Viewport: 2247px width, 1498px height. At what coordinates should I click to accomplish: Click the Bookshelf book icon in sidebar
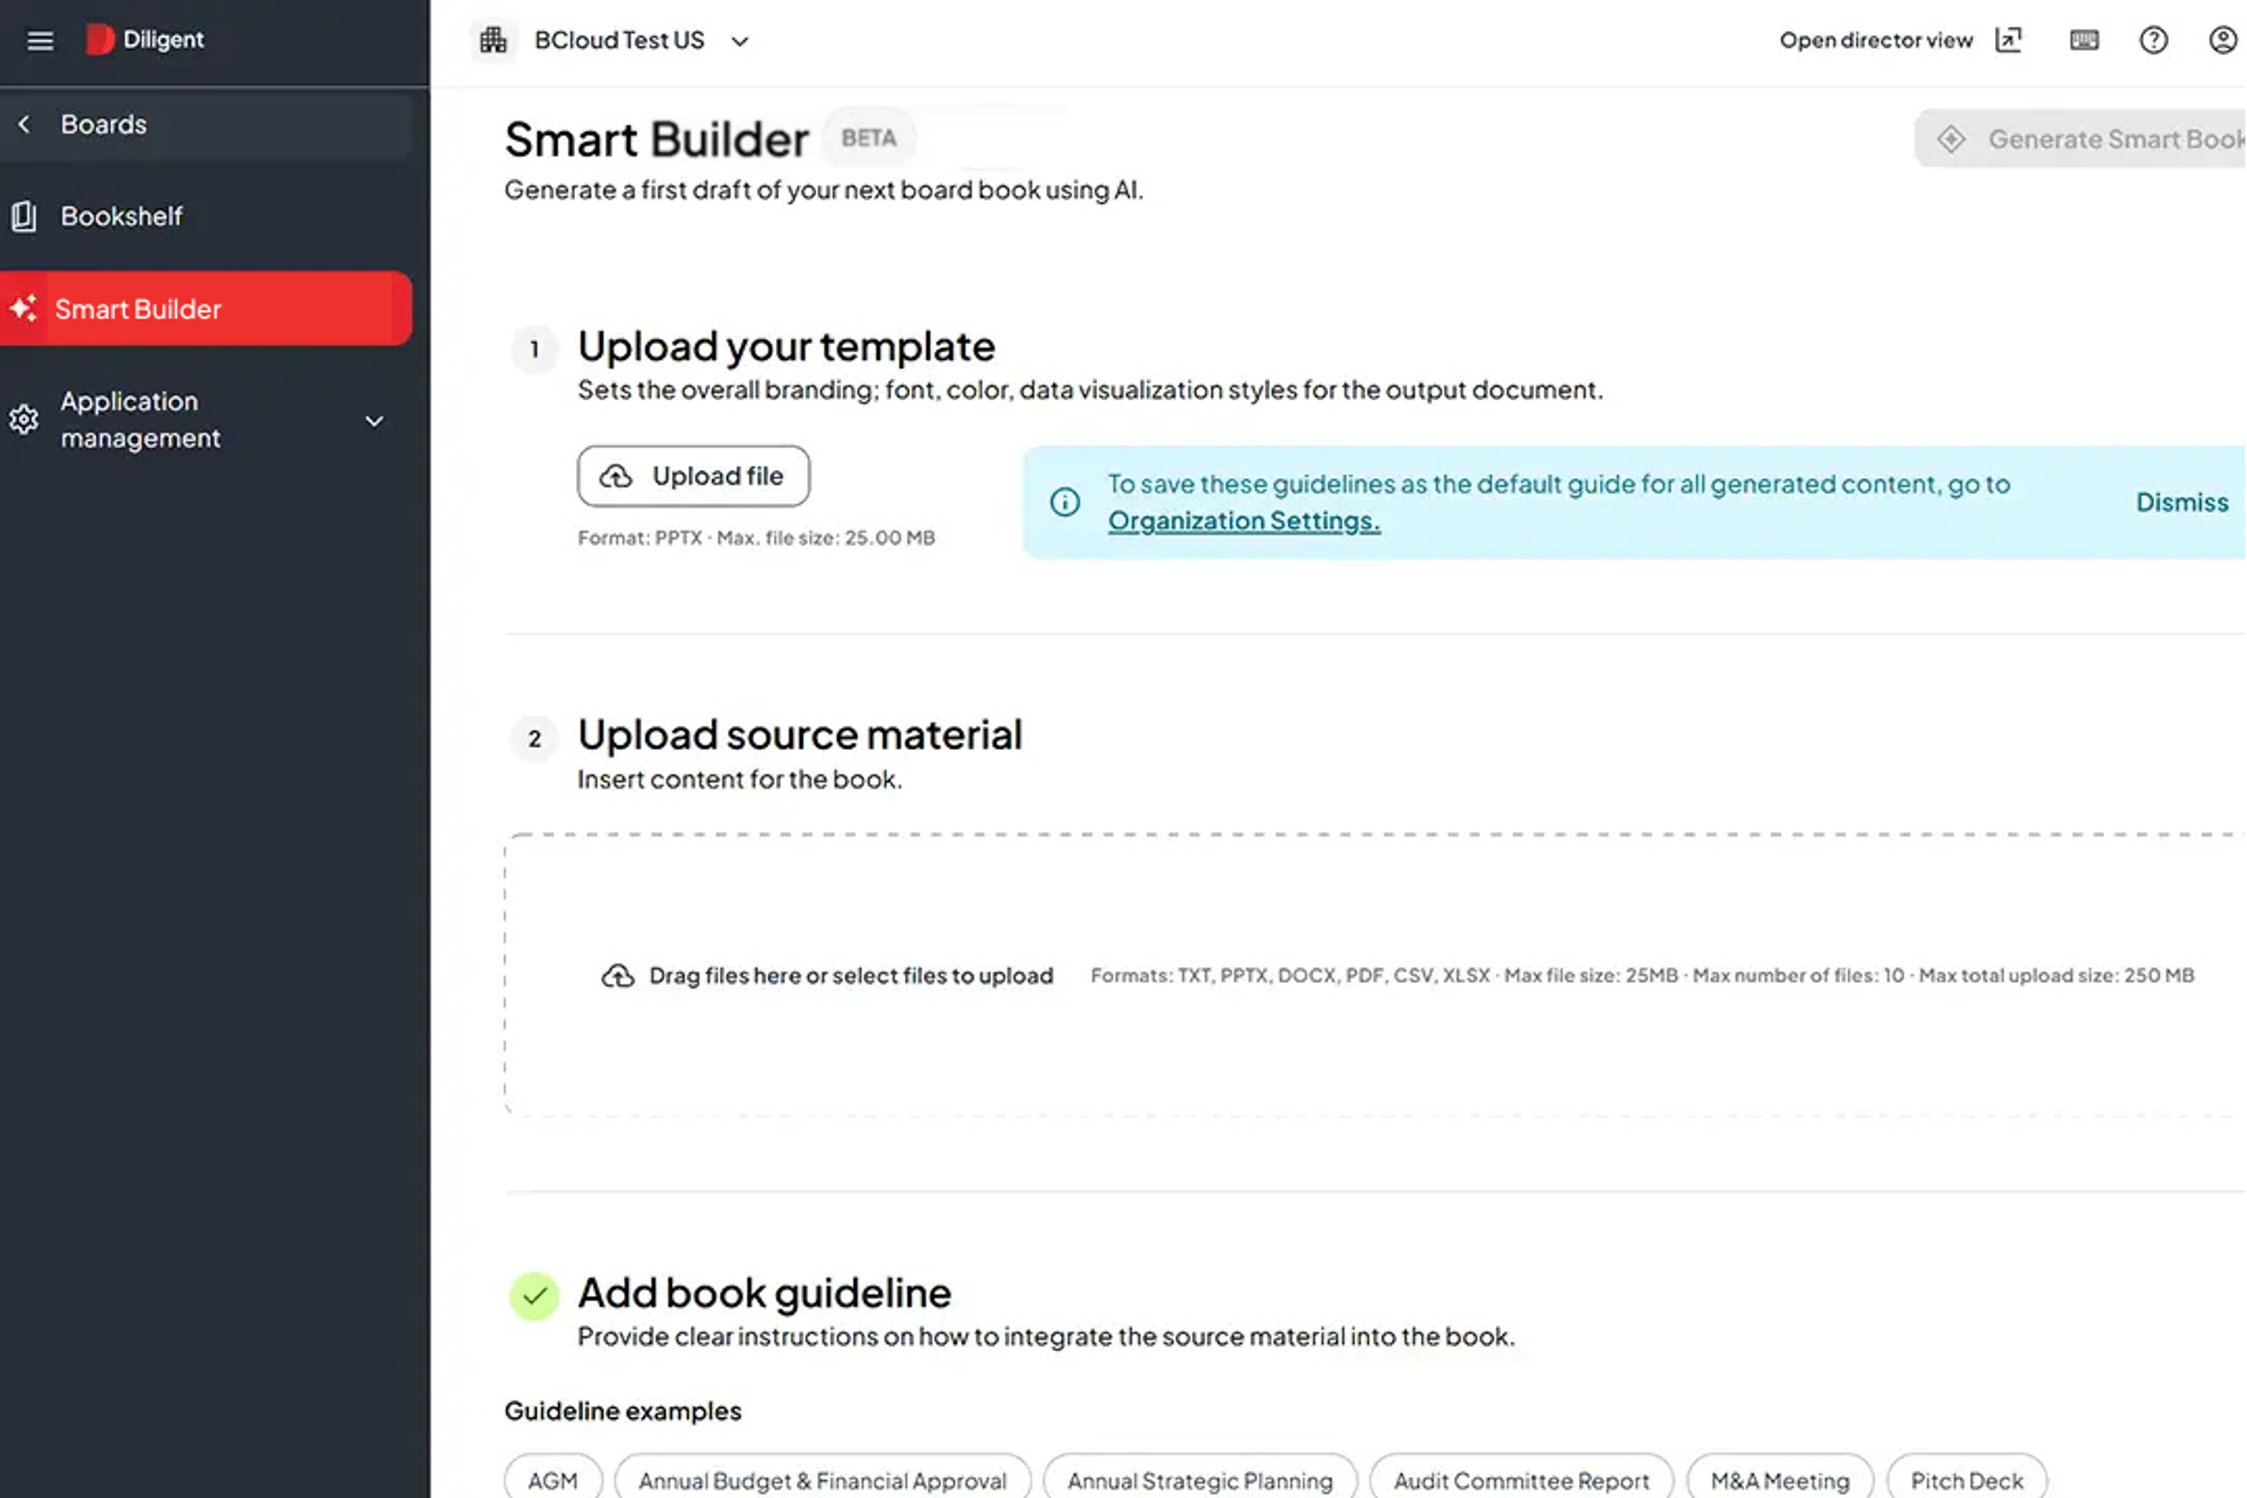24,216
